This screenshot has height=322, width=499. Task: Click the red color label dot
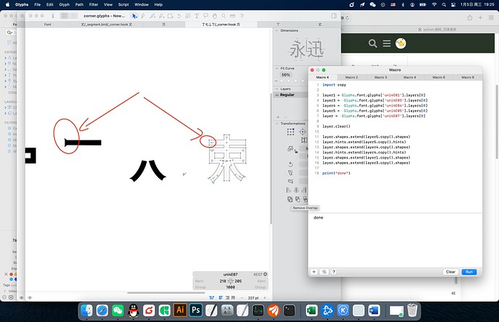pos(11,274)
